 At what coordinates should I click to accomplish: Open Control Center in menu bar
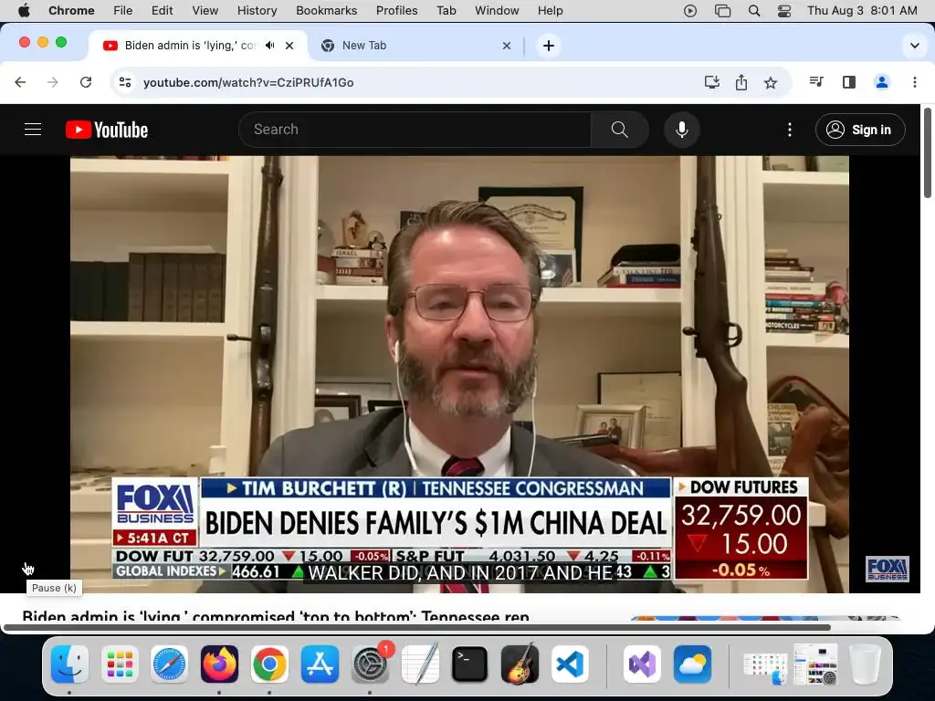(784, 11)
